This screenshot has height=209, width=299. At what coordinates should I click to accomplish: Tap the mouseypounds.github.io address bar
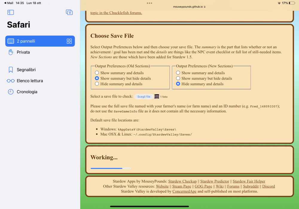[x=189, y=7]
